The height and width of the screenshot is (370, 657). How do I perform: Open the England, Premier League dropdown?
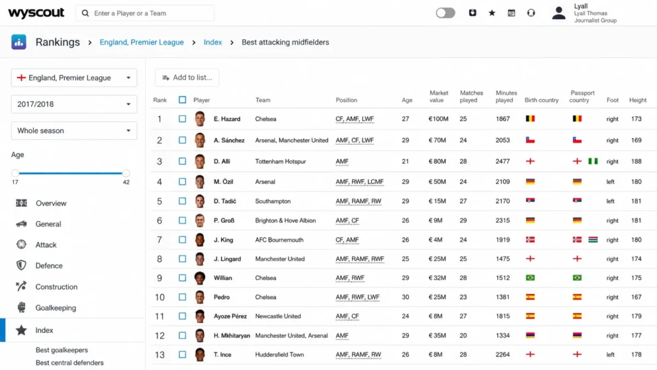[74, 78]
